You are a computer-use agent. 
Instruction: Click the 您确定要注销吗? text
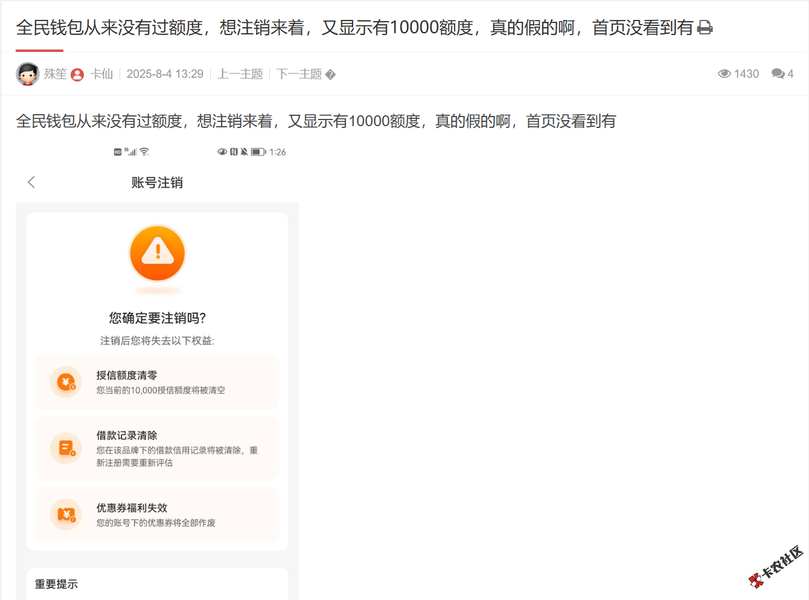[x=158, y=318]
